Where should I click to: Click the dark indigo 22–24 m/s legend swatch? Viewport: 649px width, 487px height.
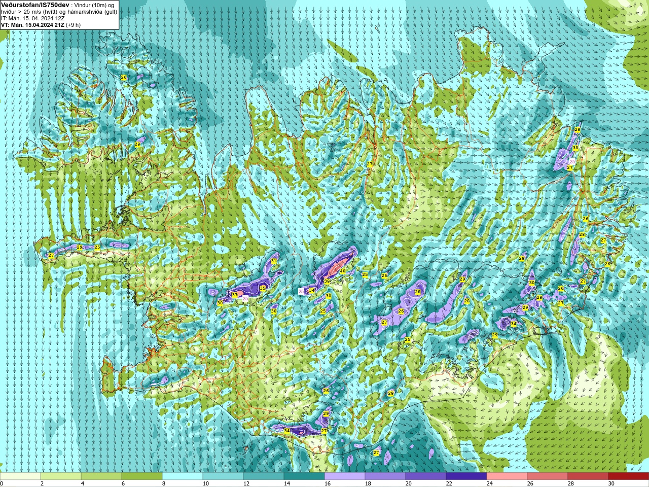point(466,476)
